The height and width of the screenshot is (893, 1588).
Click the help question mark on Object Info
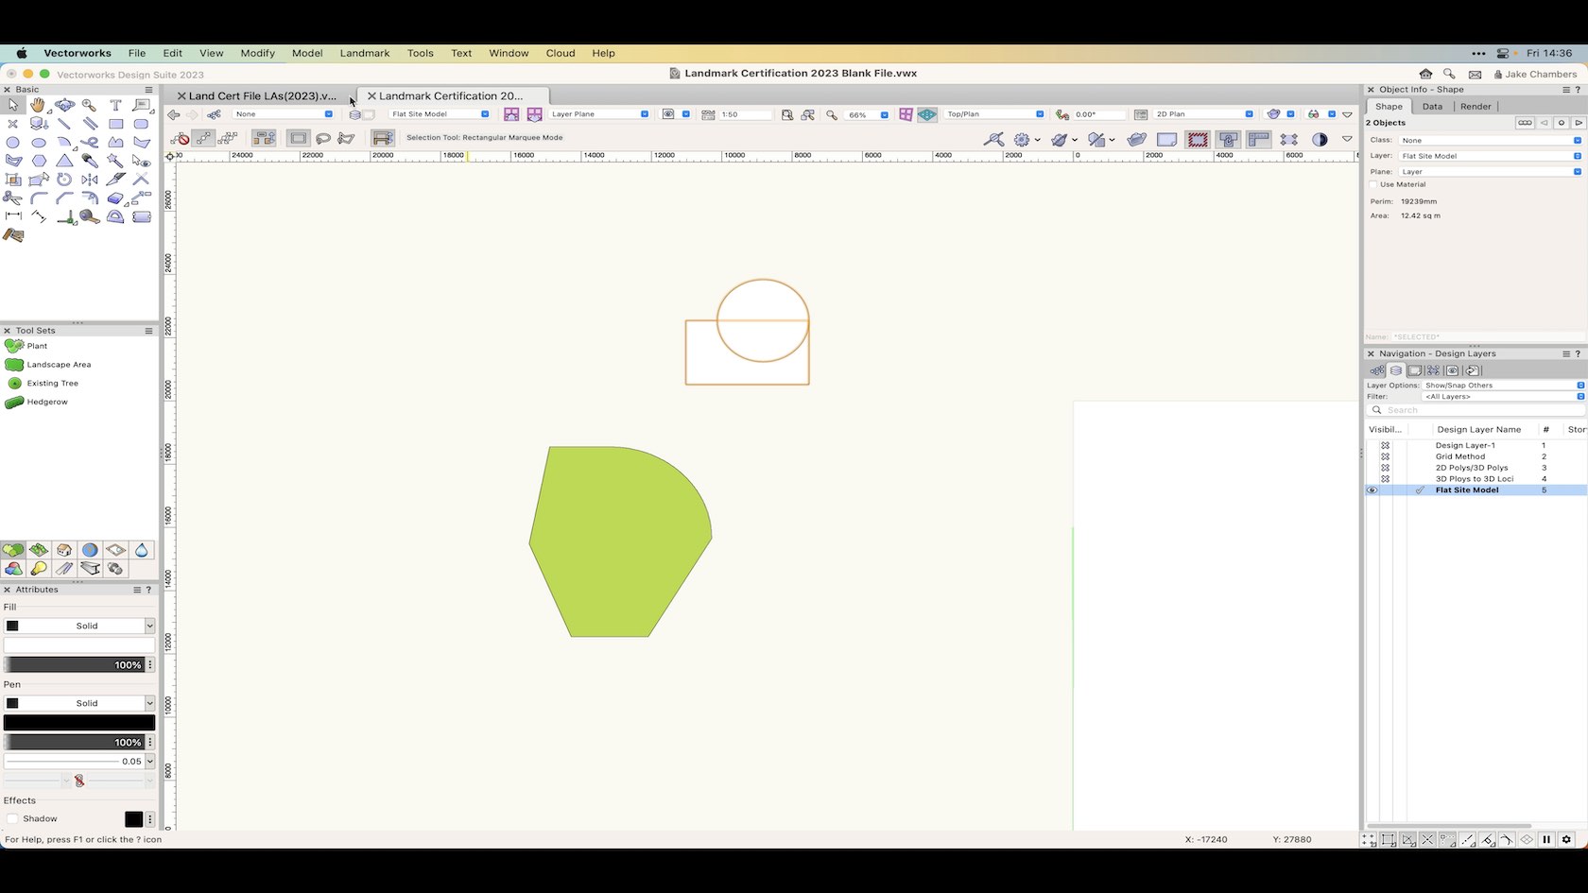[x=1577, y=89]
